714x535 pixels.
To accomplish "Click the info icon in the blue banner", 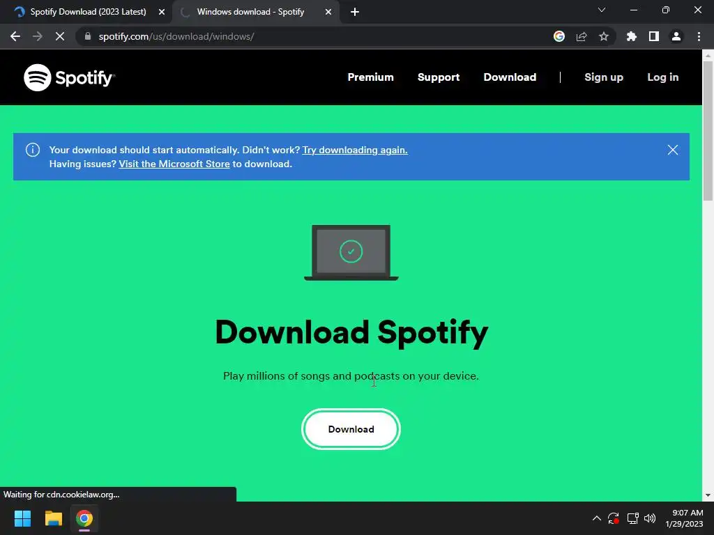I will click(33, 150).
